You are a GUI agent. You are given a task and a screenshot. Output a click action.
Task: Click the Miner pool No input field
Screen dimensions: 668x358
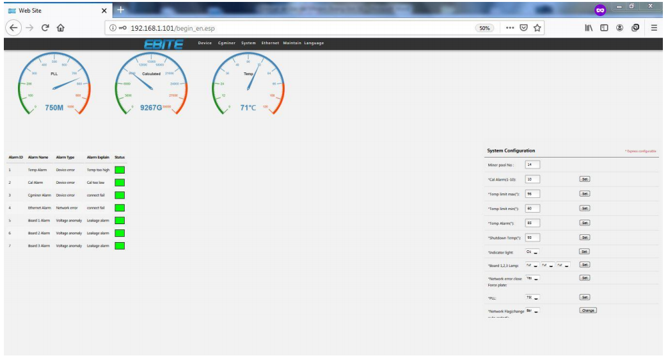(x=532, y=165)
